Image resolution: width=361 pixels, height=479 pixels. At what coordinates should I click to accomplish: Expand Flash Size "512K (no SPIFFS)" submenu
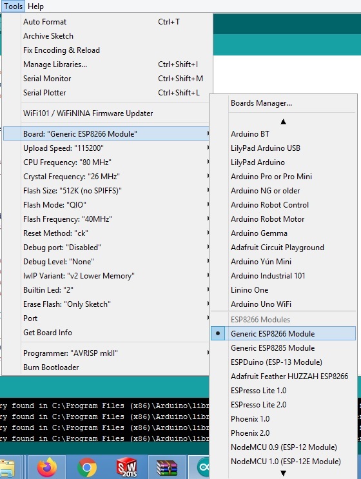(x=106, y=191)
